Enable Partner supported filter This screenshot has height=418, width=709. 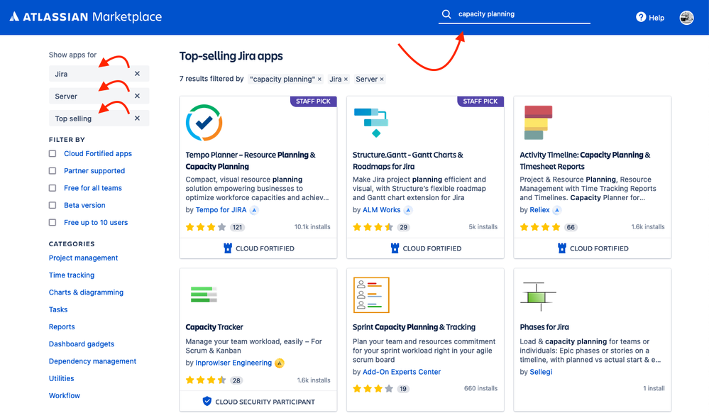pyautogui.click(x=53, y=171)
